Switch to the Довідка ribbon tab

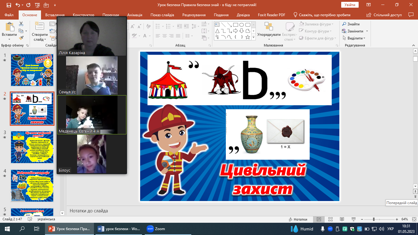[243, 15]
